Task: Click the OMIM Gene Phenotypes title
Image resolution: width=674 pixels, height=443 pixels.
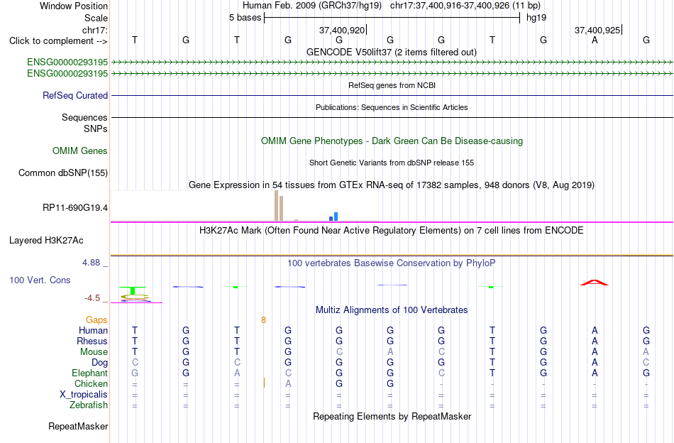Action: click(392, 141)
